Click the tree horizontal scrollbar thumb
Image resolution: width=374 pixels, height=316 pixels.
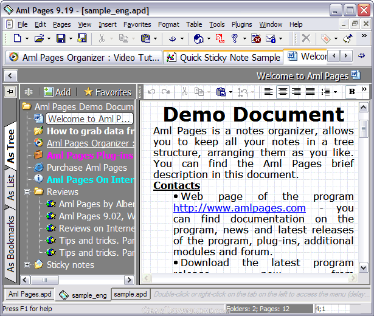(44, 280)
